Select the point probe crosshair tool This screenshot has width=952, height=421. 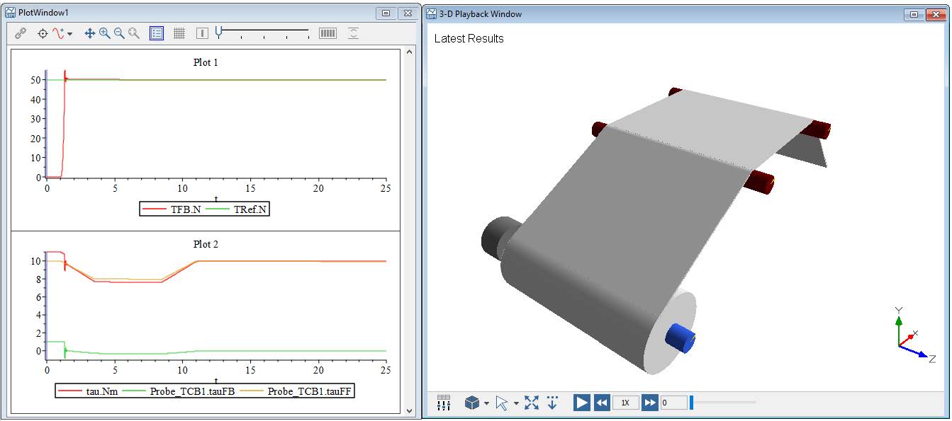tap(43, 33)
